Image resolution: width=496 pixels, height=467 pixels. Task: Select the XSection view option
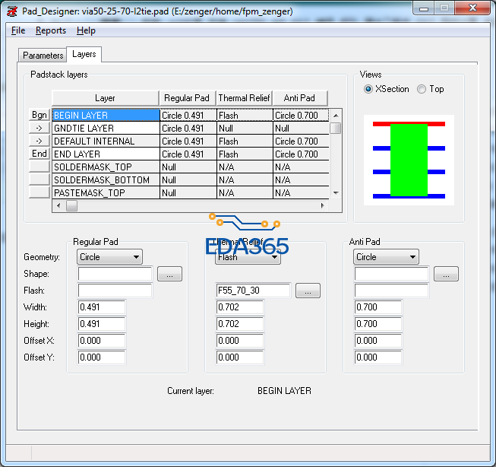point(369,89)
